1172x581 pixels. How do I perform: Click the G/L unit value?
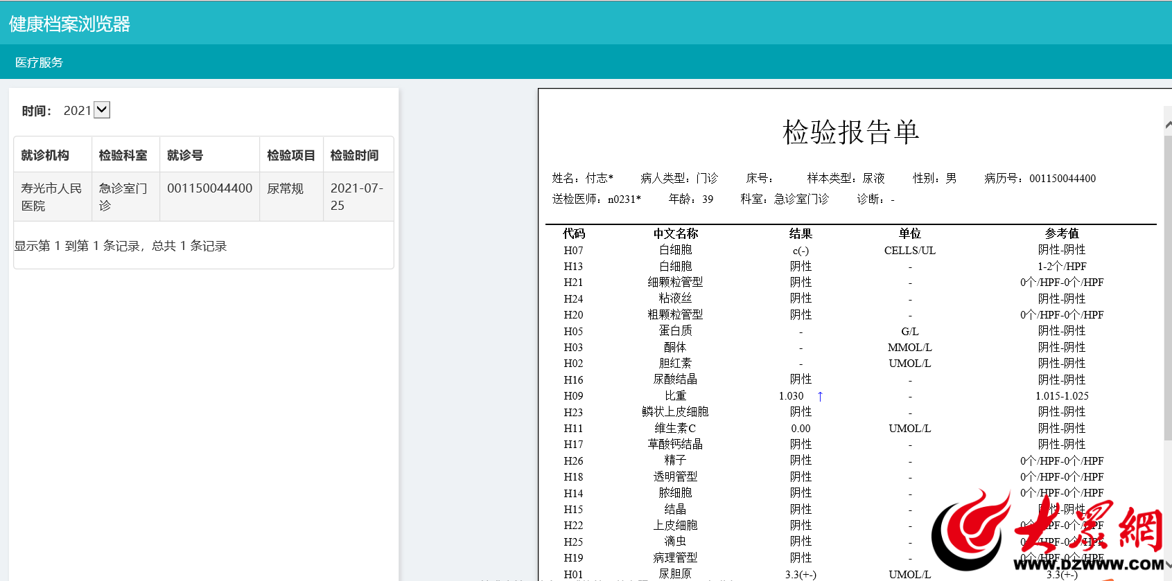pyautogui.click(x=910, y=332)
